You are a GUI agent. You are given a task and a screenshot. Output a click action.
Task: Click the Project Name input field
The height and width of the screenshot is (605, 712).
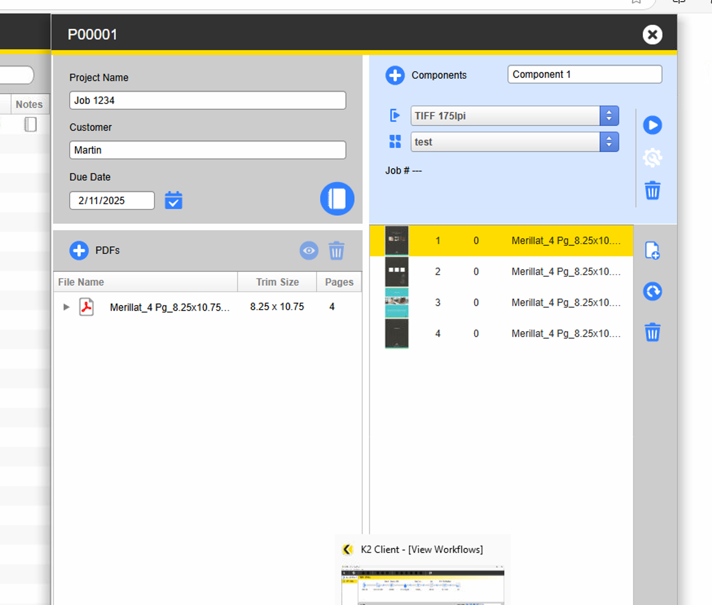point(208,100)
